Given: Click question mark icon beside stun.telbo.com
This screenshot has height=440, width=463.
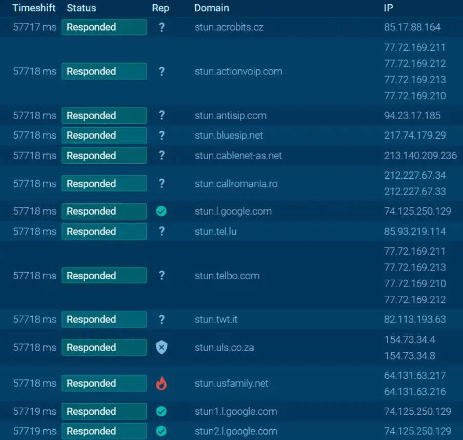Looking at the screenshot, I should 162,276.
